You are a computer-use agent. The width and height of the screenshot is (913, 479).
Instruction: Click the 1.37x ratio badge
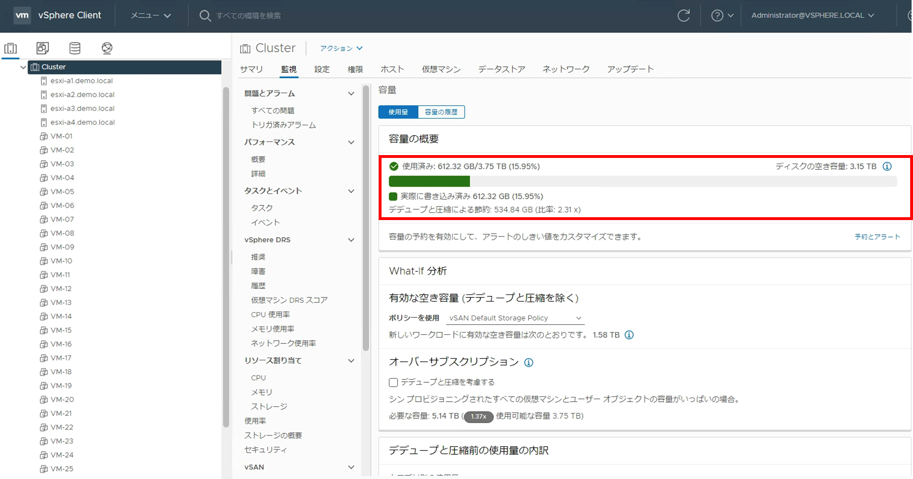(x=478, y=416)
